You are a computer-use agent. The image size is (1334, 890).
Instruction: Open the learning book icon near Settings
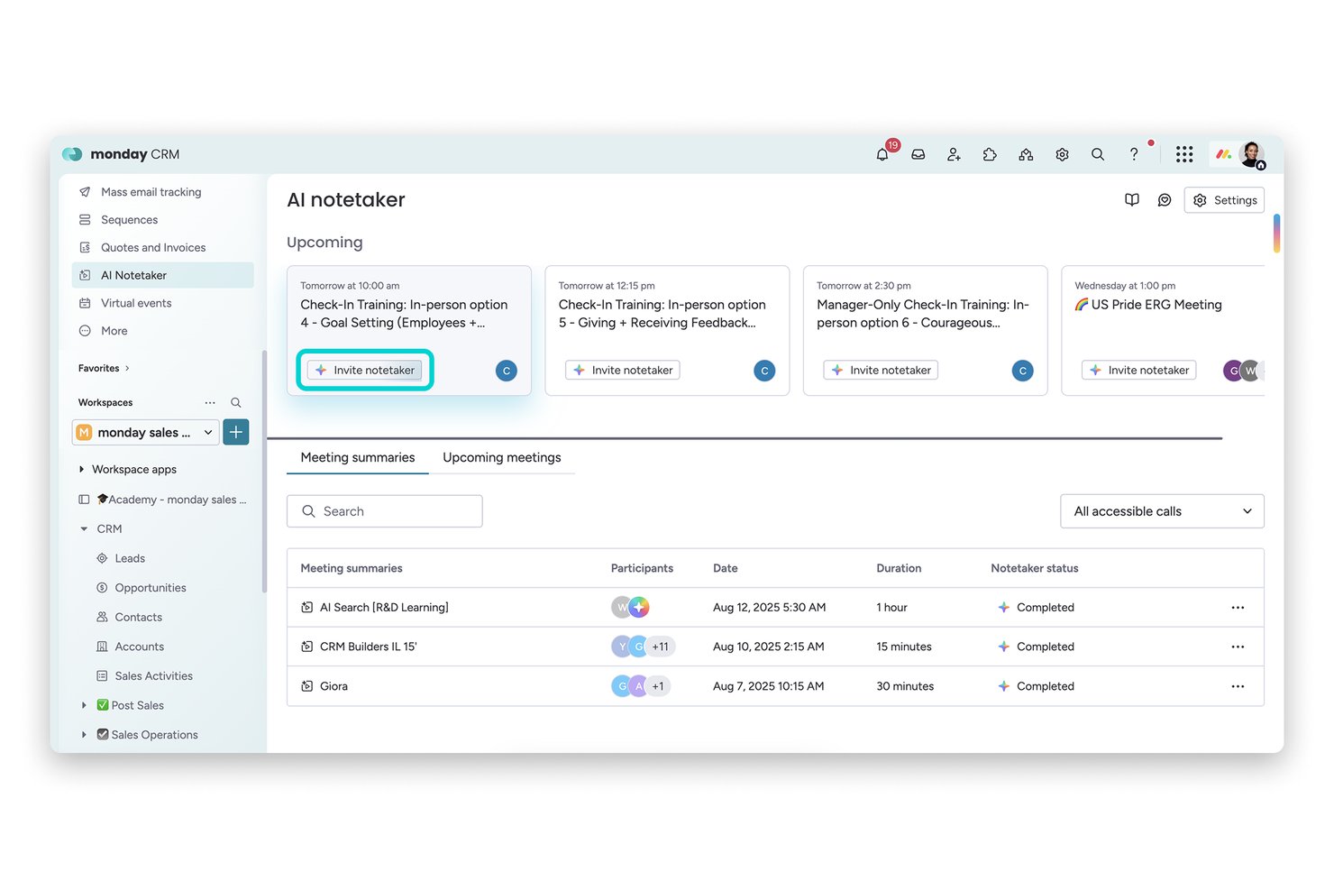coord(1132,200)
